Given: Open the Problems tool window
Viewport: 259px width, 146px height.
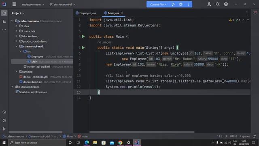Looking at the screenshot, I should point(4,120).
